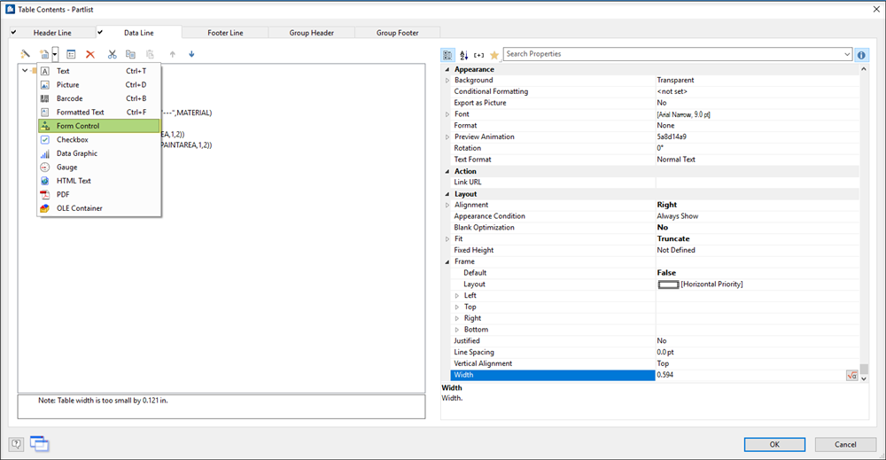
Task: Open formula editor icon in Width row
Action: point(851,375)
